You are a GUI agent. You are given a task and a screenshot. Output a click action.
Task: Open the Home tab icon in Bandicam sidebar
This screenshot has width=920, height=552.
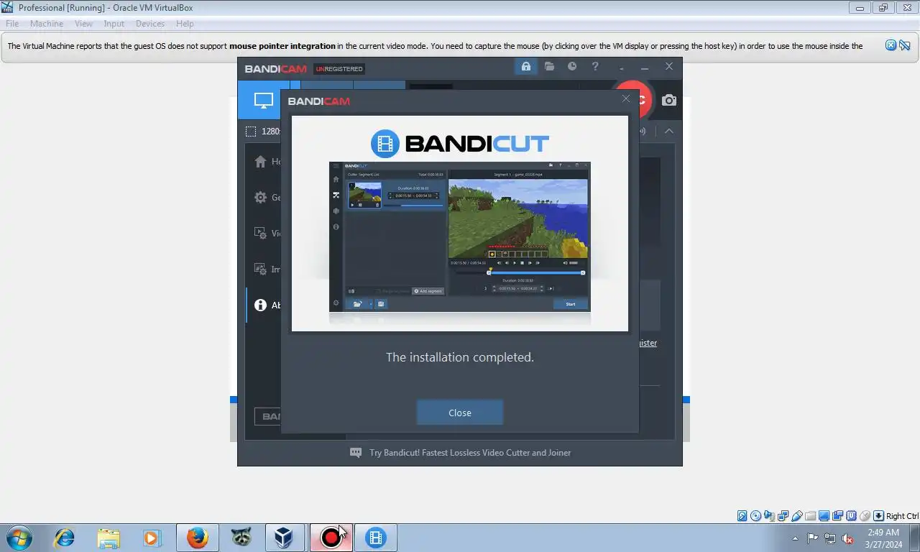click(x=261, y=162)
